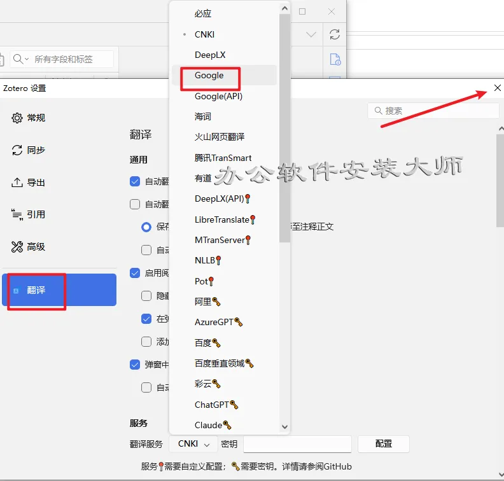Toggle the 弹窗中 checkbox
The width and height of the screenshot is (504, 481).
tap(135, 365)
